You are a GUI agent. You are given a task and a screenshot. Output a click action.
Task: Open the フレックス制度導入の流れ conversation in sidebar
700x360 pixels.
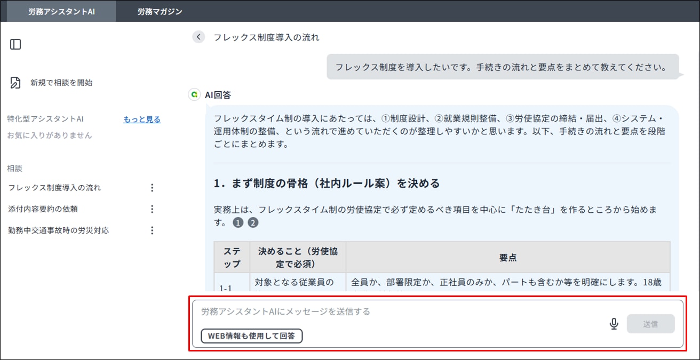(54, 188)
